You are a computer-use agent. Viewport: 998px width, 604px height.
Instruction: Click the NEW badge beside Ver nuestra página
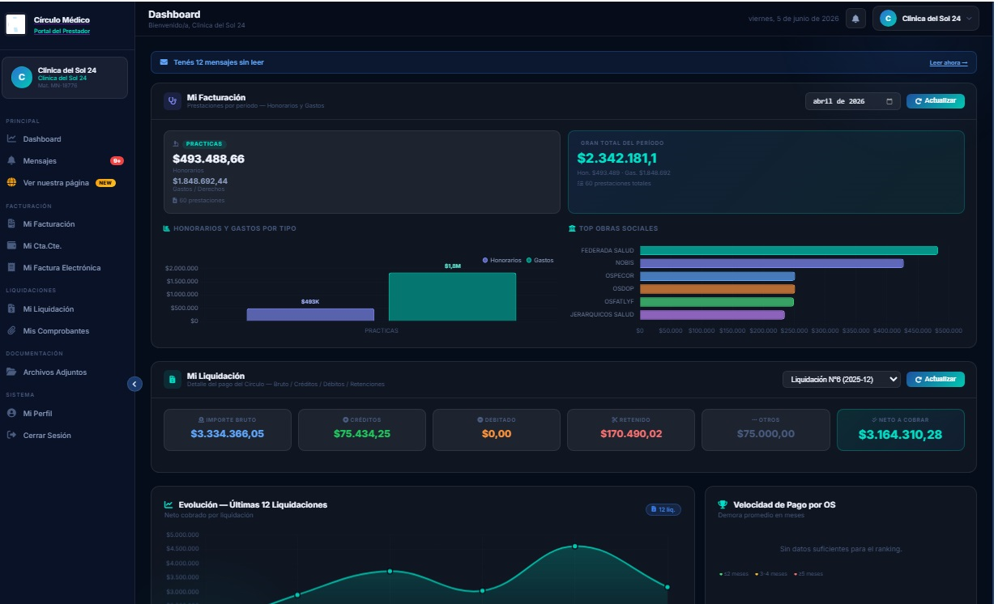pos(106,183)
